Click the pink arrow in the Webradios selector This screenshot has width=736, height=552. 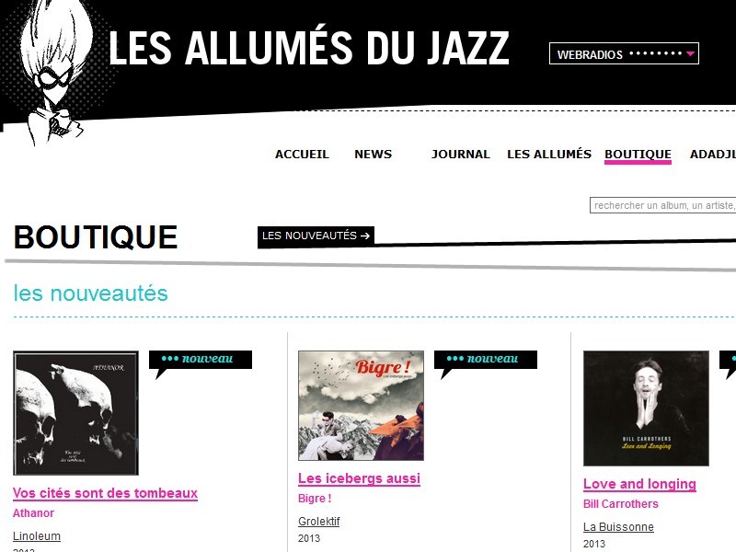tap(690, 53)
